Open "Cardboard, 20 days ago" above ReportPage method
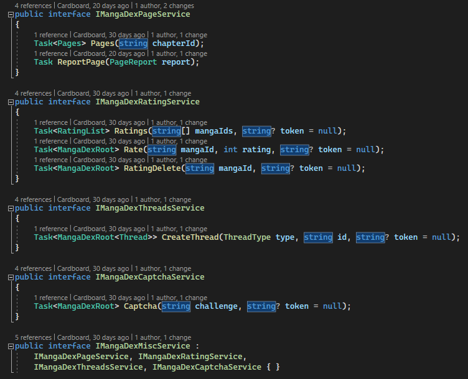The height and width of the screenshot is (379, 468). point(108,53)
